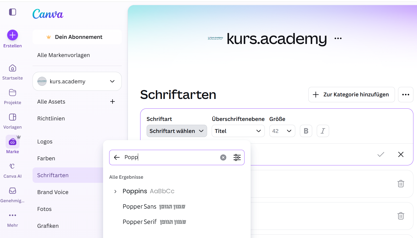Collapse the sidebar panel icon
The width and height of the screenshot is (417, 238).
[13, 12]
